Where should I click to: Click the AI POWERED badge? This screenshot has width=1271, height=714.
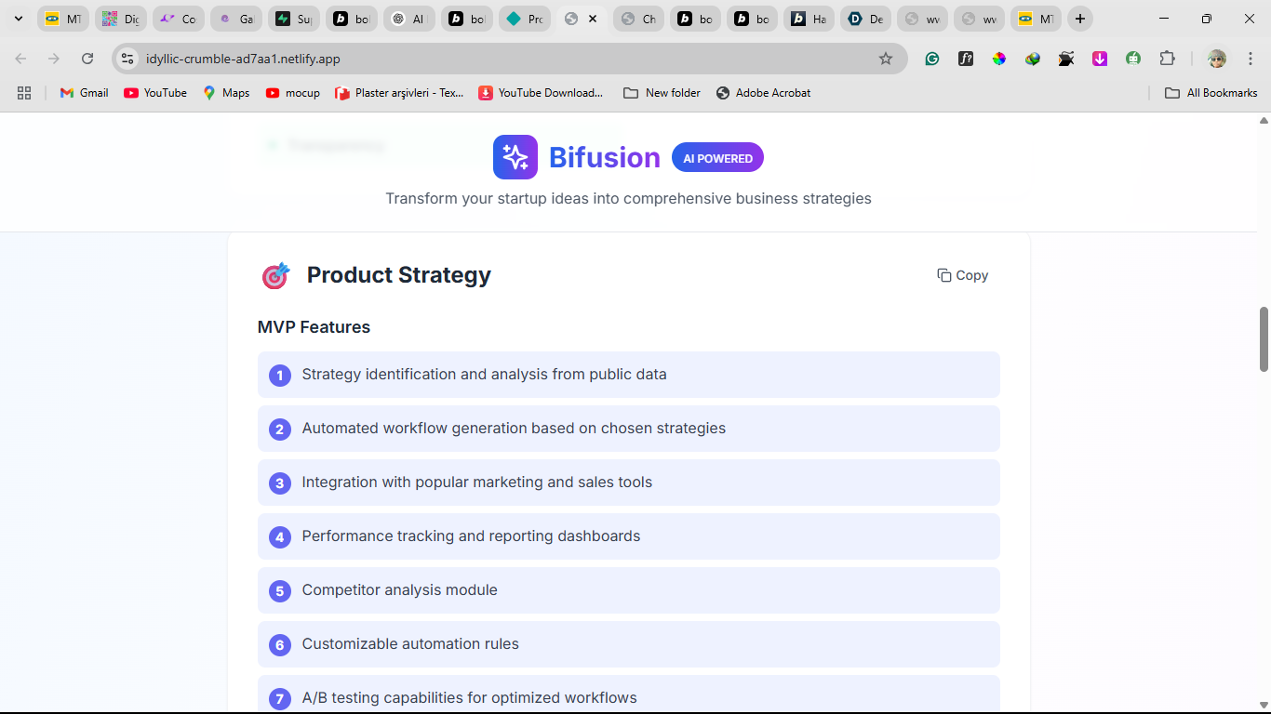(717, 158)
